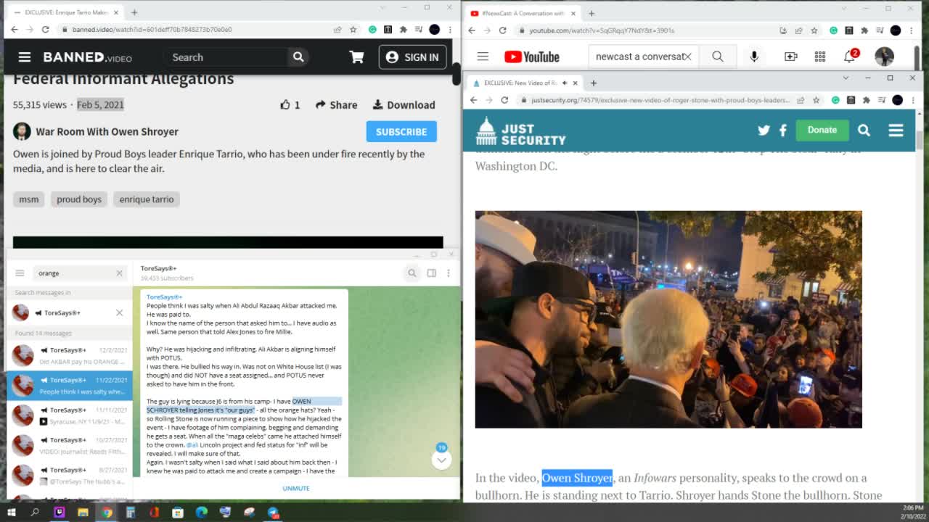Open Telegram chat three-dot options menu
929x522 pixels.
click(x=449, y=273)
